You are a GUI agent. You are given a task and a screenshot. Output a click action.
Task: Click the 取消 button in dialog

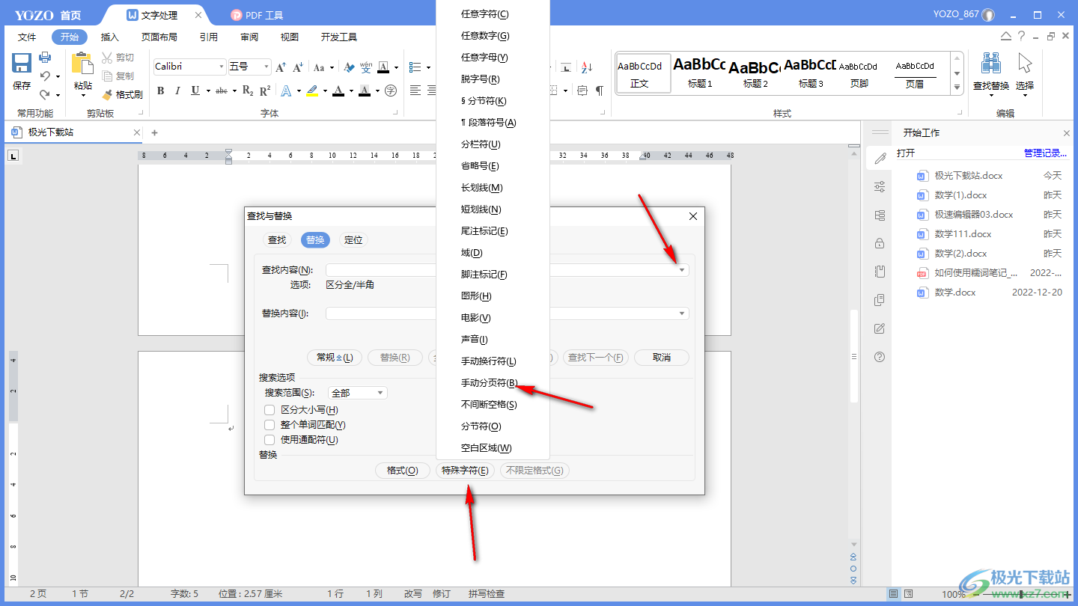(x=662, y=358)
